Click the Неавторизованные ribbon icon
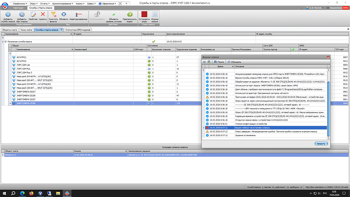Screen dimensions: 350x197 coord(78,15)
